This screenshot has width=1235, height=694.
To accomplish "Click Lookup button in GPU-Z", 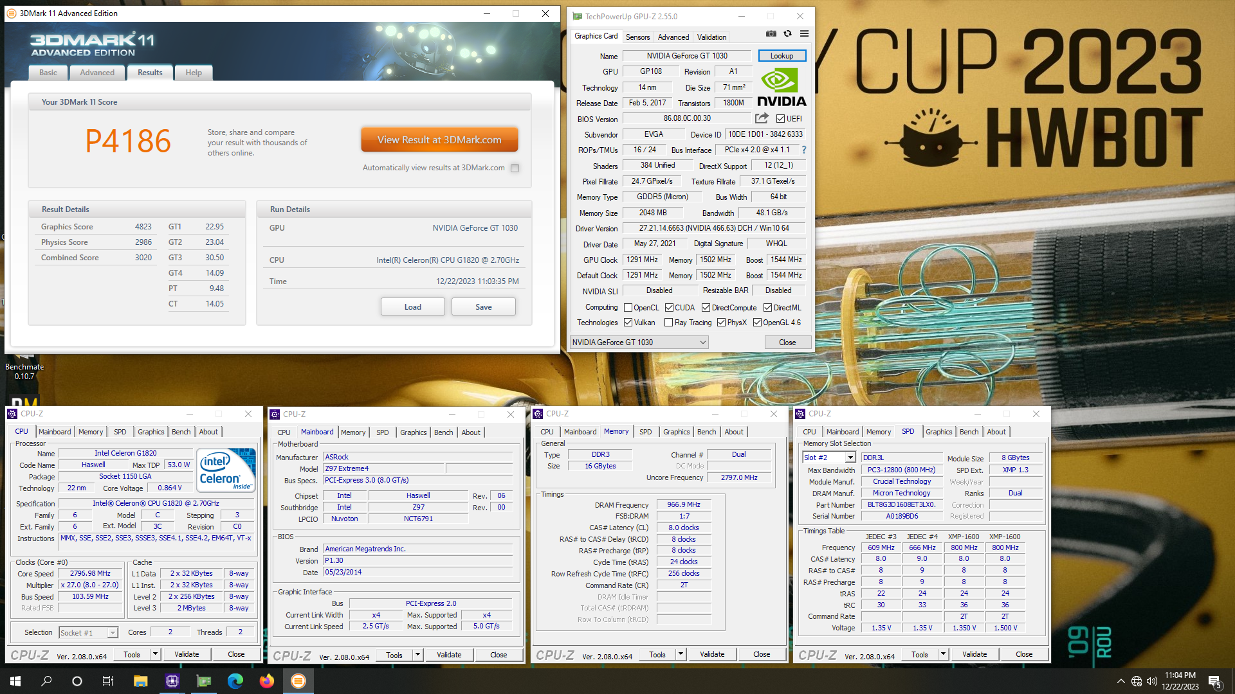I will [x=782, y=56].
